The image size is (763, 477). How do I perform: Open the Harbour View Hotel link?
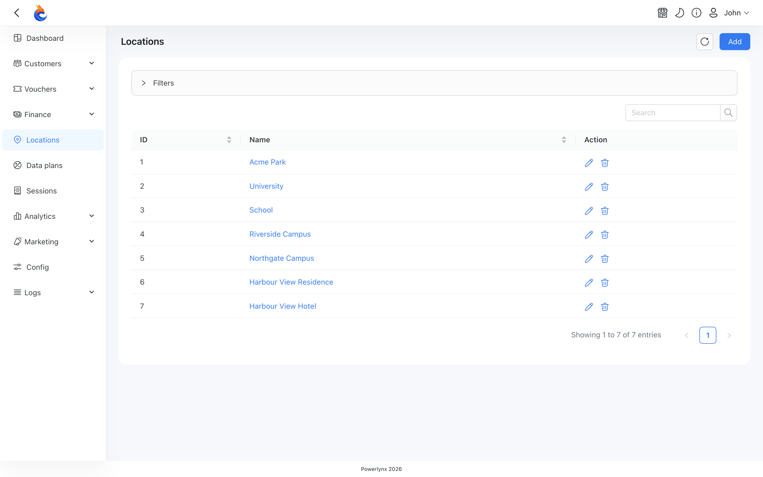[282, 306]
